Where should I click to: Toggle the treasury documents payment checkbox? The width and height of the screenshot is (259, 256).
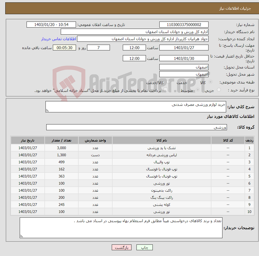[165, 90]
